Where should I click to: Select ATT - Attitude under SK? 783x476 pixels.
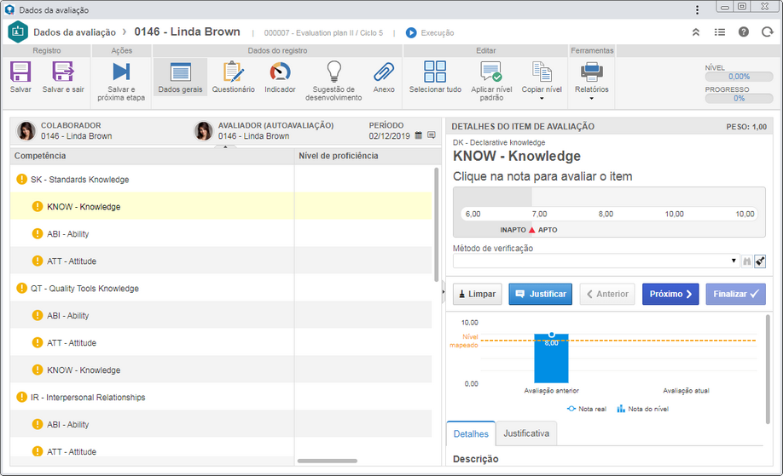click(x=221, y=261)
